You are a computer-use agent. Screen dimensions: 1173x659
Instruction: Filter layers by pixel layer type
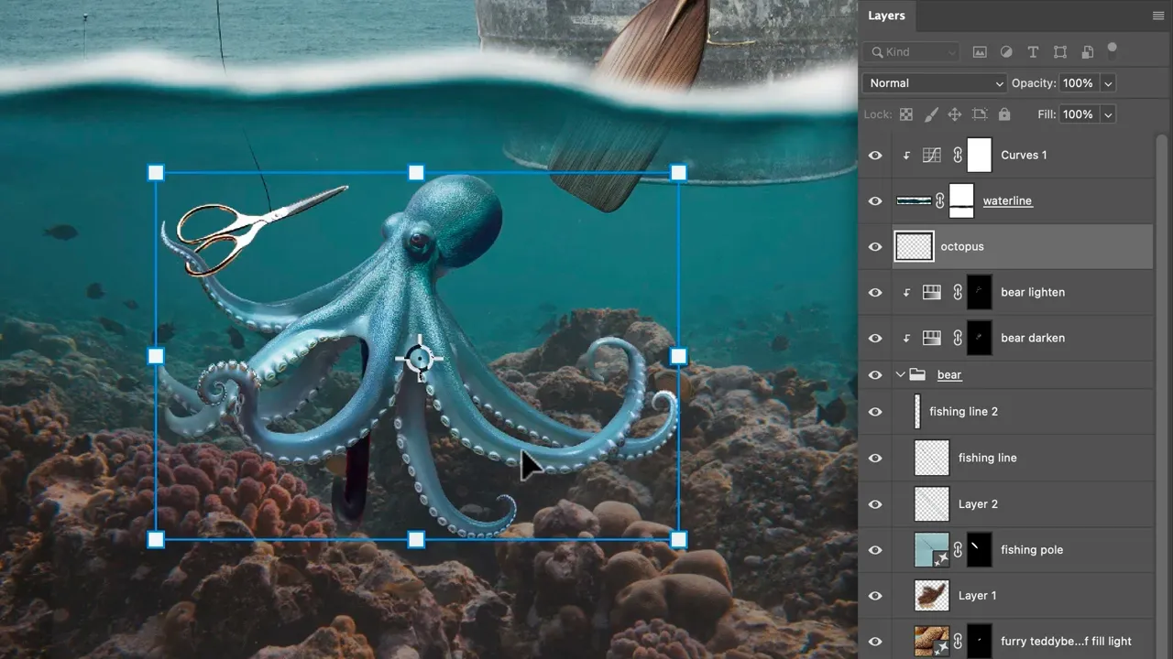(980, 52)
